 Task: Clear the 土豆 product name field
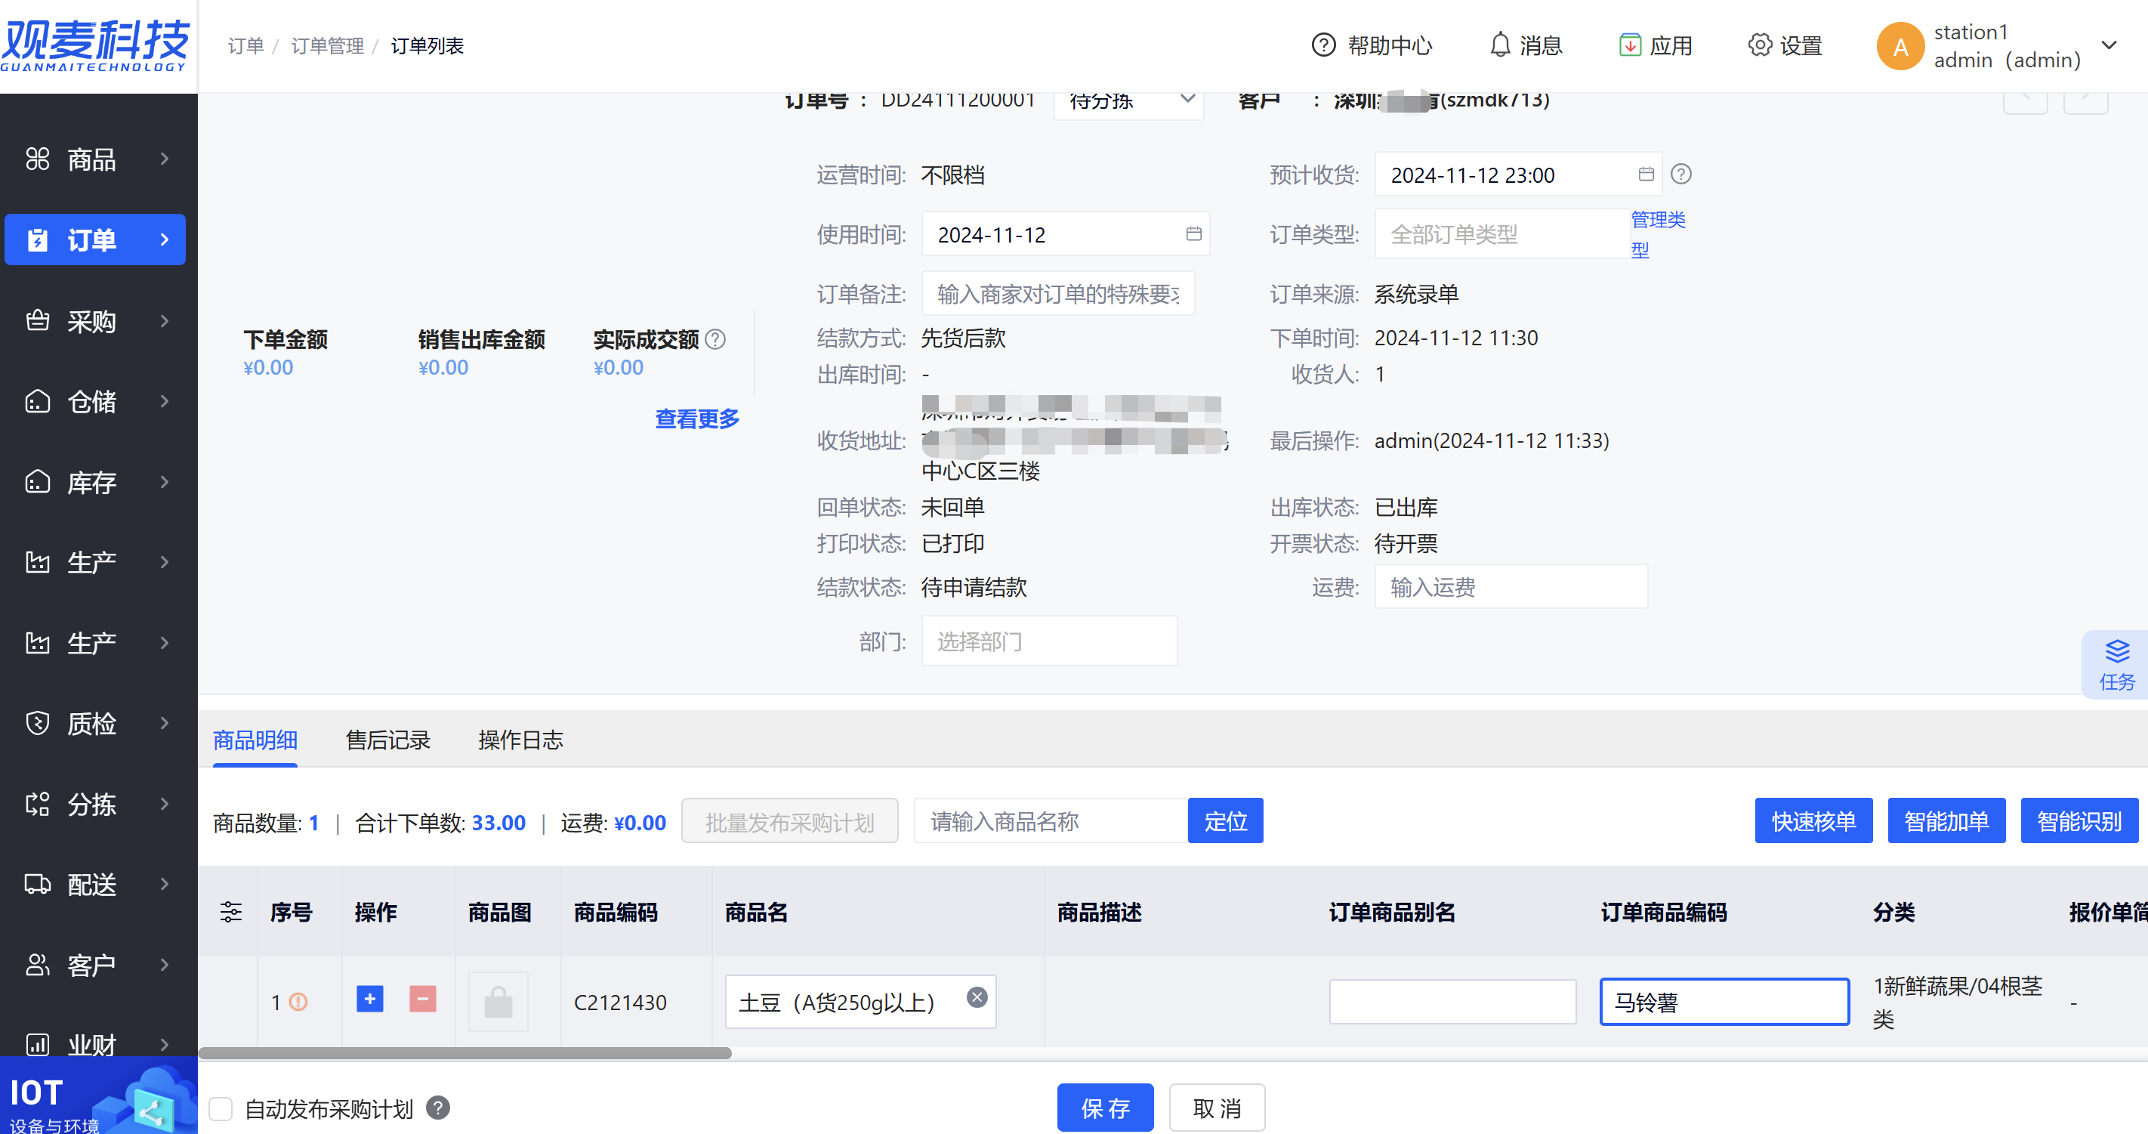click(977, 997)
